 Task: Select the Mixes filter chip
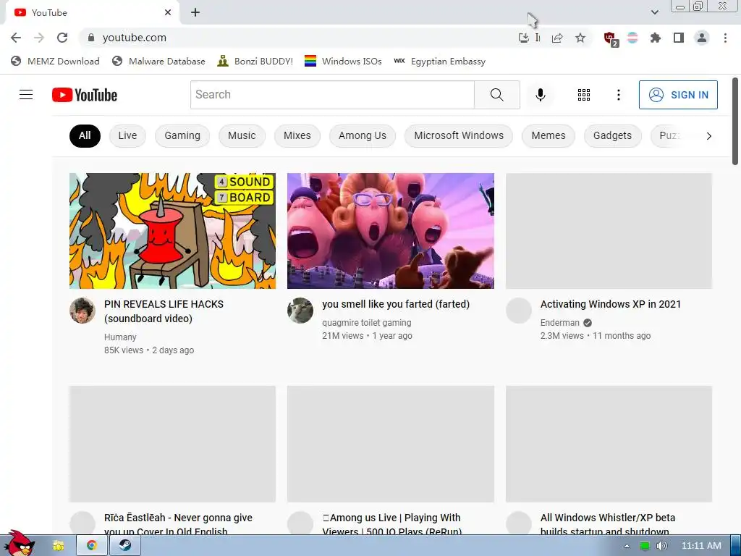coord(297,135)
